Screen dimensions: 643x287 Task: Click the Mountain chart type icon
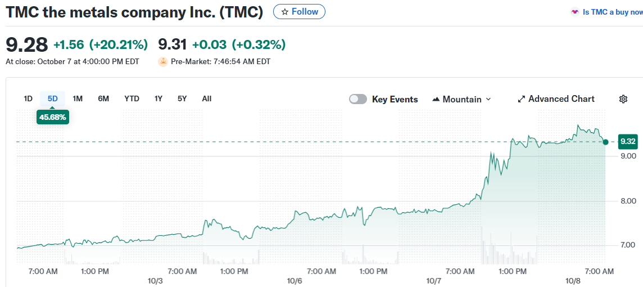(436, 100)
